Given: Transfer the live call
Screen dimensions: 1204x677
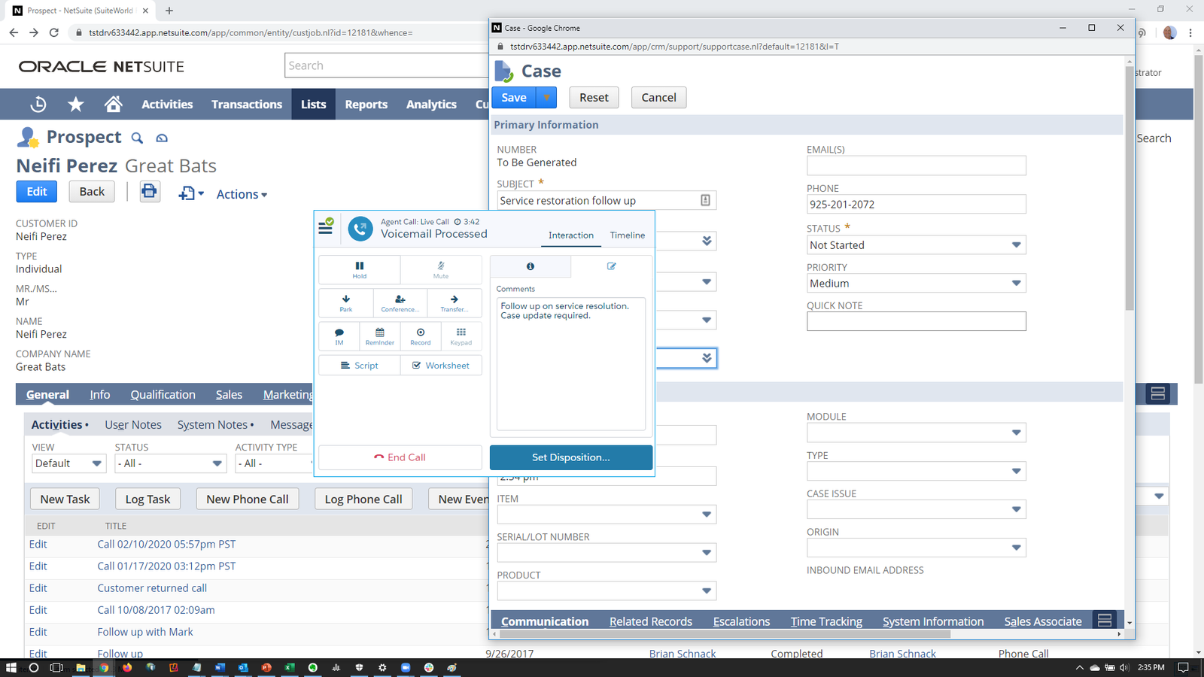Looking at the screenshot, I should 455,302.
